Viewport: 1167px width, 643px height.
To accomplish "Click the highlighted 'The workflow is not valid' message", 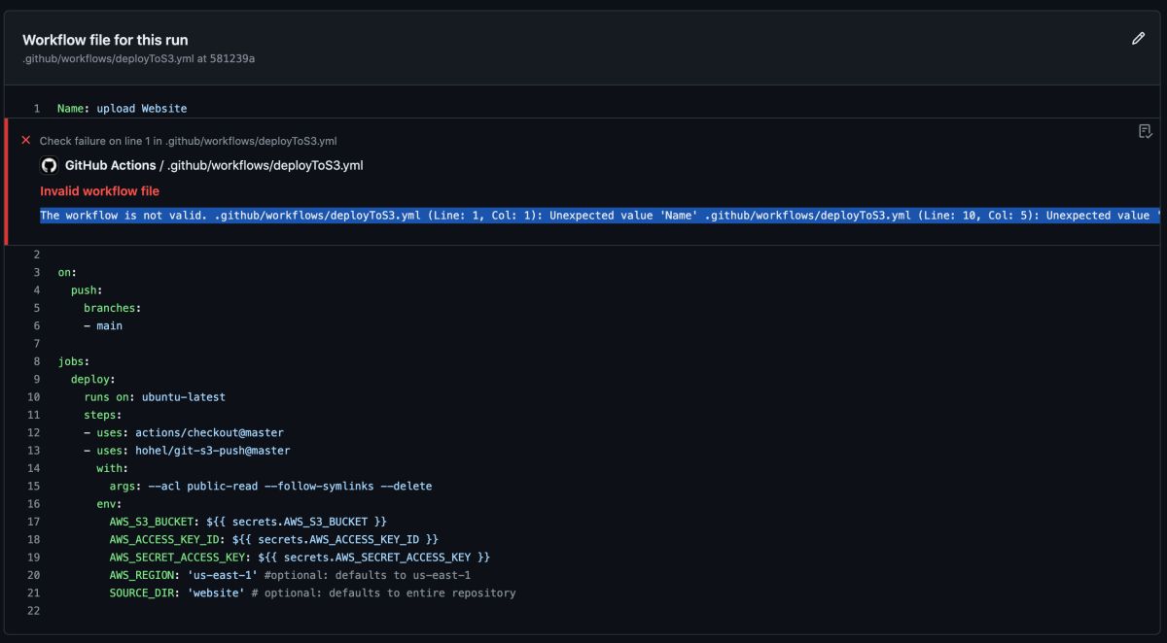I will (x=601, y=216).
